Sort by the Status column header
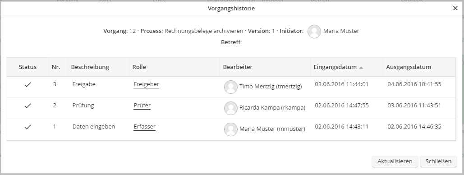 point(28,67)
